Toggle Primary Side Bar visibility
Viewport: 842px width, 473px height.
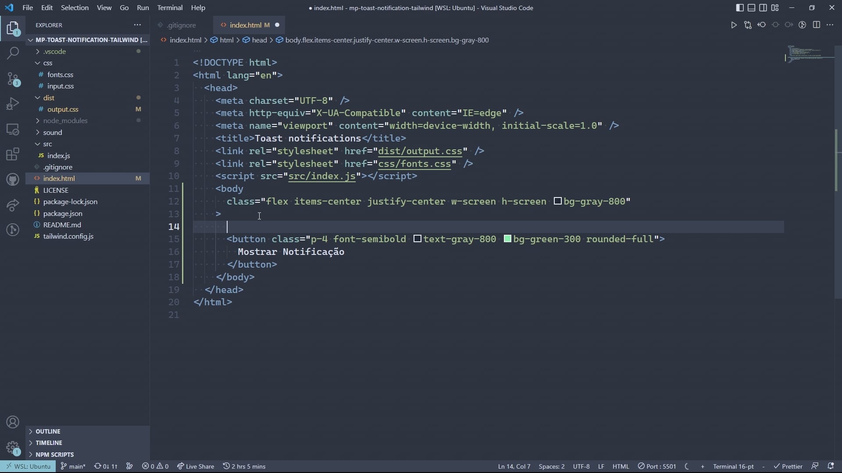pyautogui.click(x=740, y=7)
